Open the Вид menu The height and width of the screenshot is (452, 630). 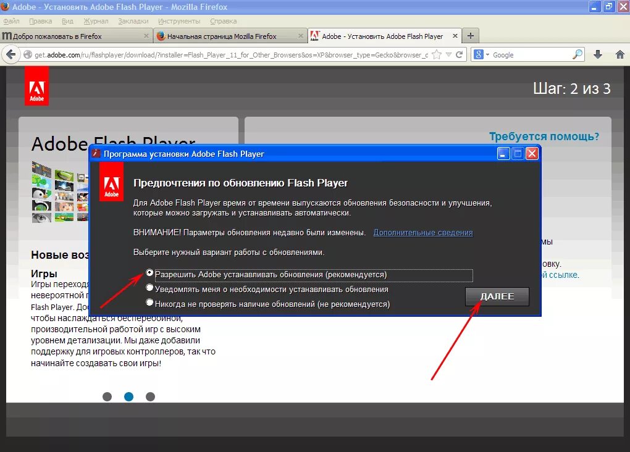67,21
